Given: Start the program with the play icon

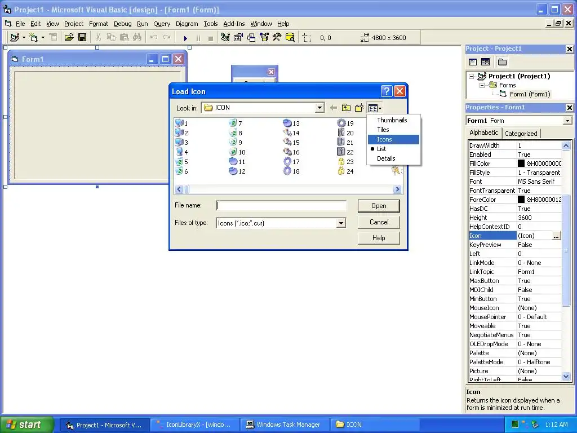Looking at the screenshot, I should [x=185, y=38].
